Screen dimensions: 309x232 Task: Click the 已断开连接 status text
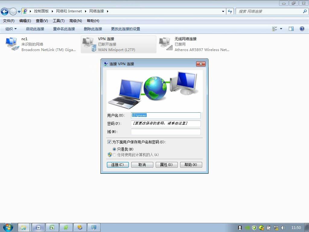(x=107, y=44)
